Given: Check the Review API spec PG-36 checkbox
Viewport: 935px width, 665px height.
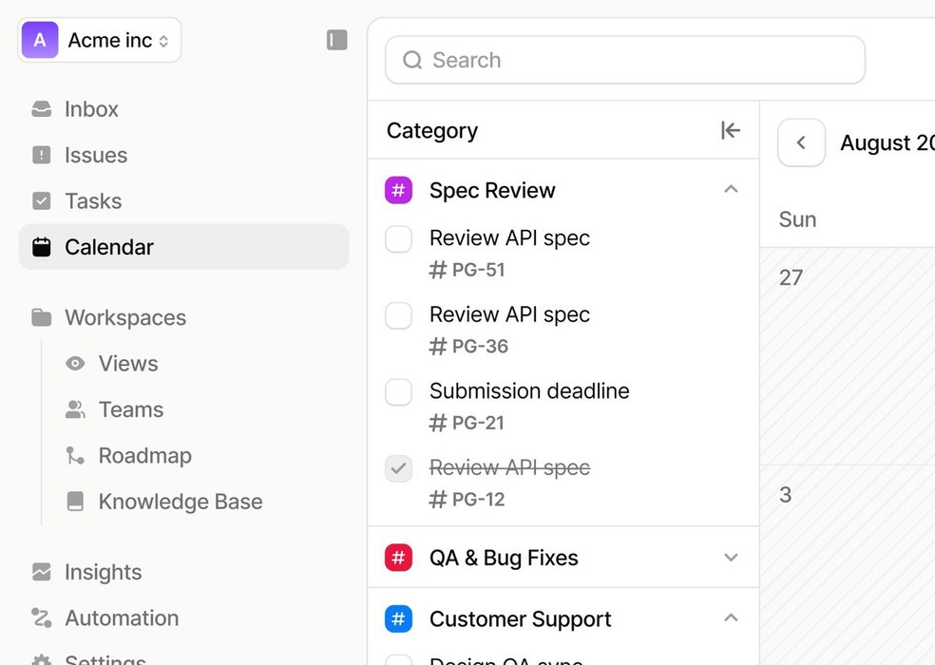Looking at the screenshot, I should (x=398, y=315).
